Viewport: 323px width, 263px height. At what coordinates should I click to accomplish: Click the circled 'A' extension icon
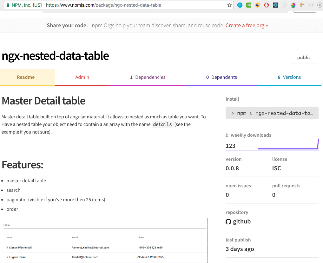tap(320, 5)
